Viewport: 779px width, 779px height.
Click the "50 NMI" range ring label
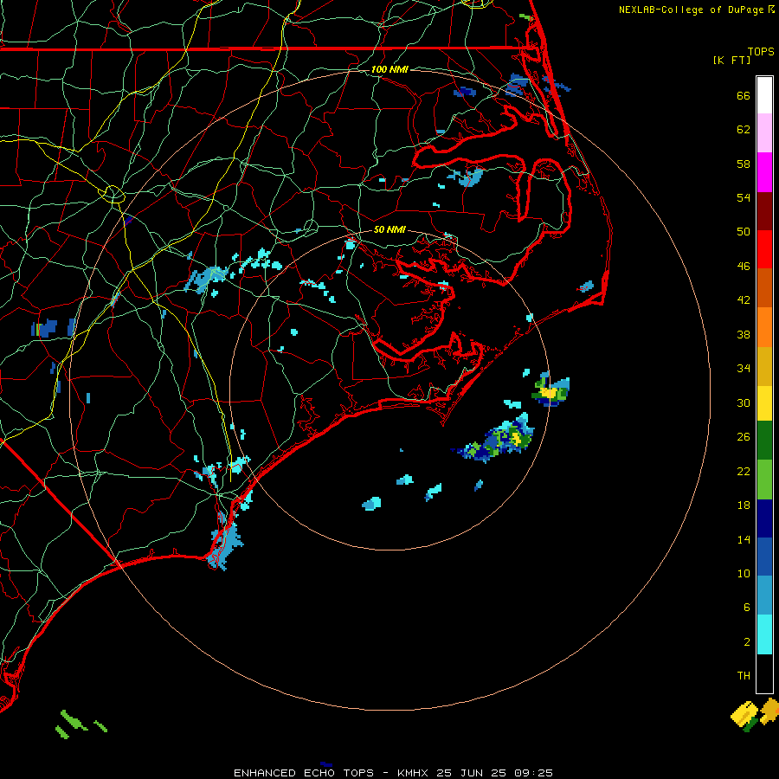click(389, 229)
